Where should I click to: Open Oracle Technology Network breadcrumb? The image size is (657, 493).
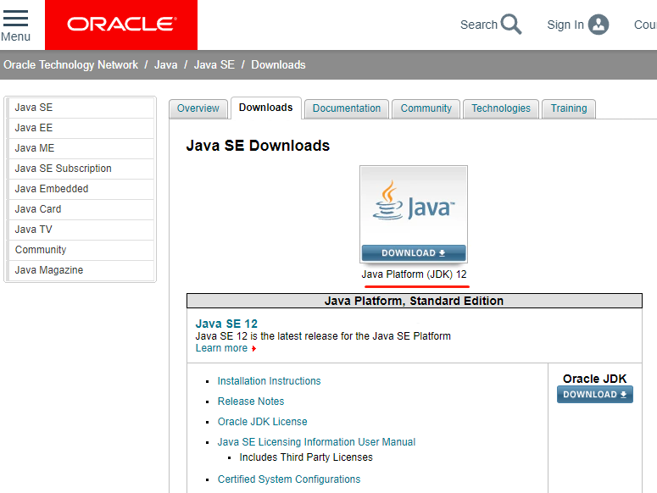click(71, 65)
